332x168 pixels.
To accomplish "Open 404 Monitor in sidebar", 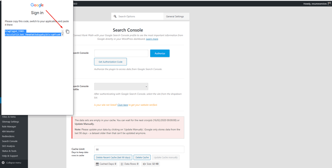I will point(8,131).
